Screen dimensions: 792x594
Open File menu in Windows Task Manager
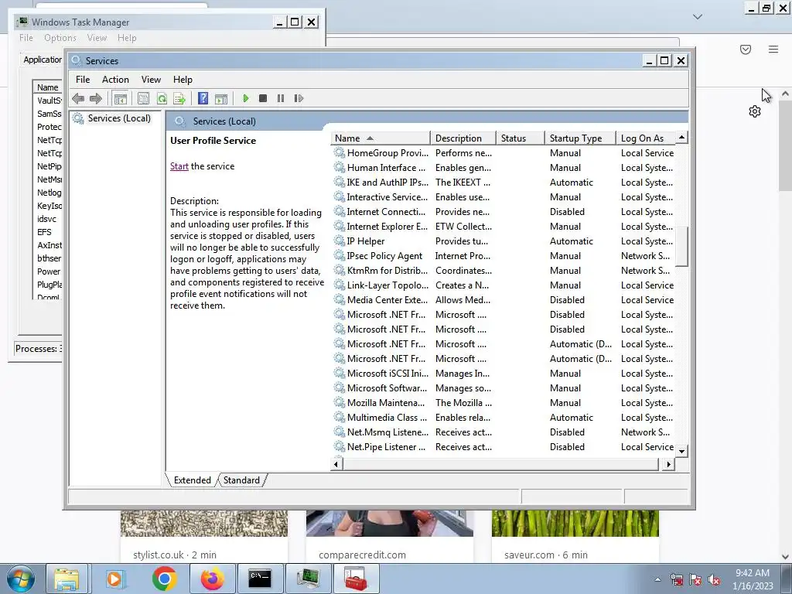pos(26,38)
